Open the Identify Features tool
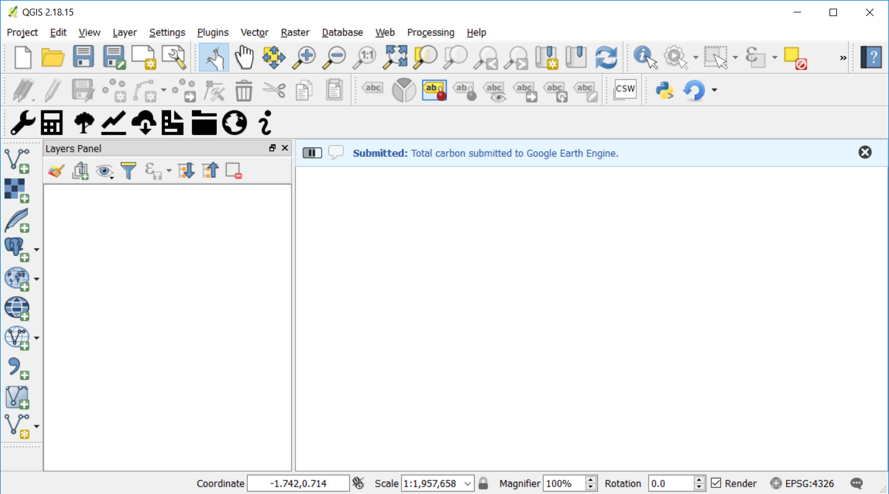Viewport: 889px width, 494px height. coord(645,58)
